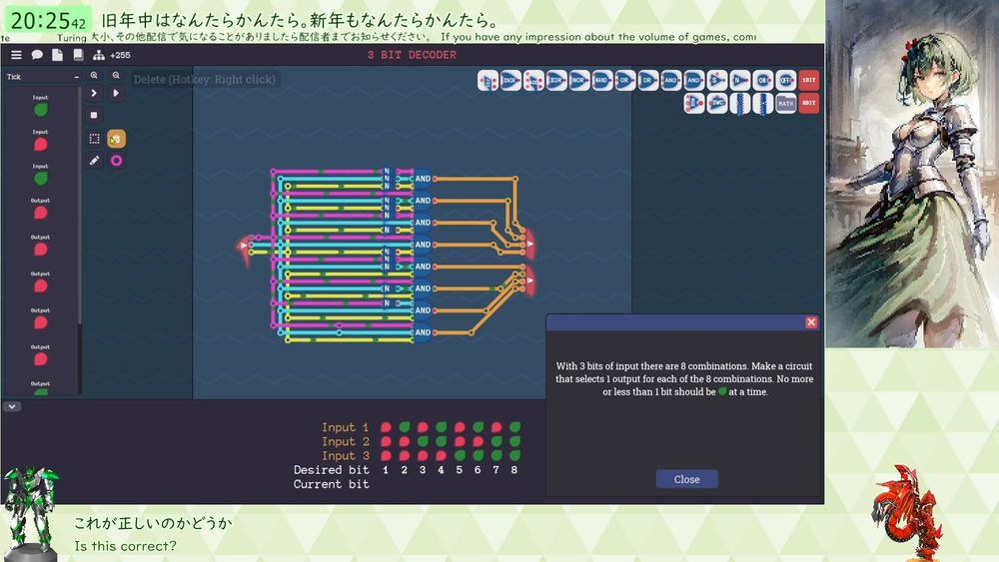This screenshot has width=999, height=562.
Task: Select the XOR gate component
Action: (556, 80)
